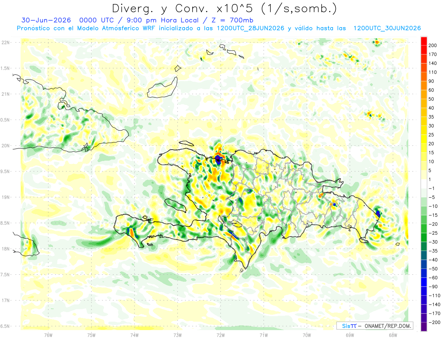
Task: Click the colorbar value "90"
Action: [431, 81]
